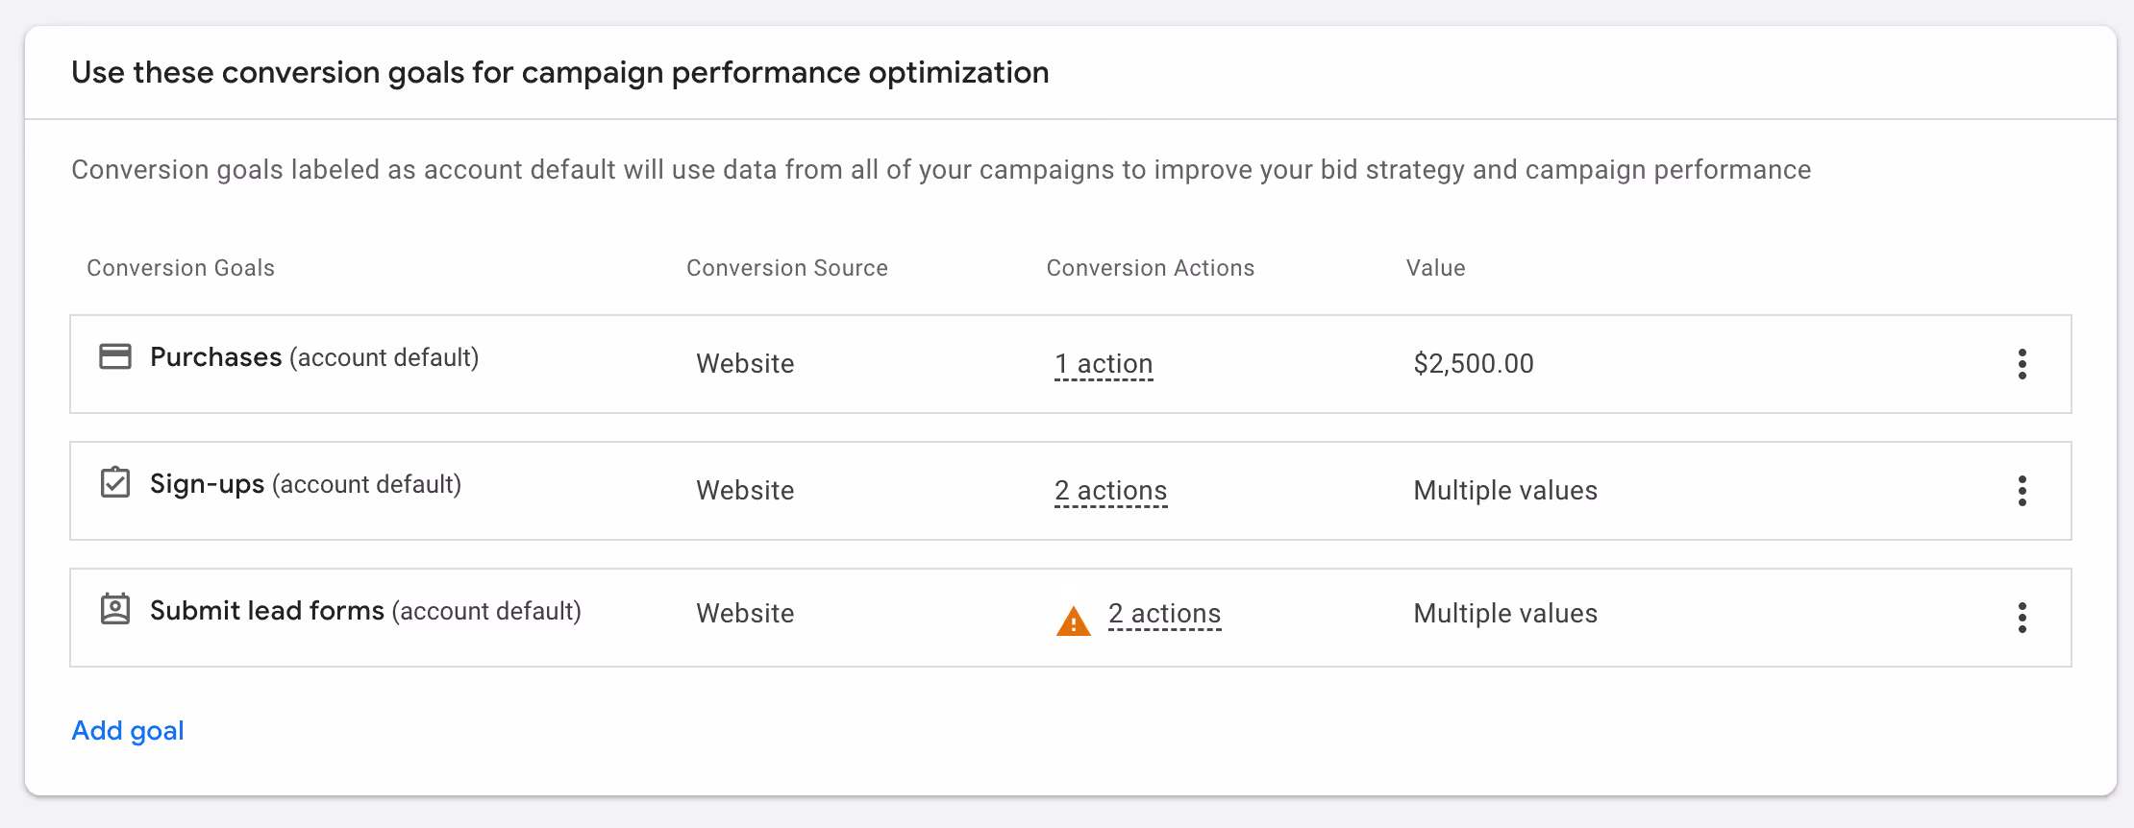Select the Purchases goal name
Viewport: 2134px width, 828px height.
coord(215,357)
